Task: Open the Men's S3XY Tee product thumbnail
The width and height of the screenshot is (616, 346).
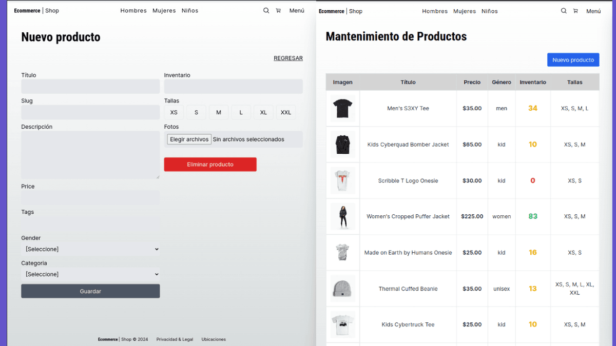Action: pos(343,109)
